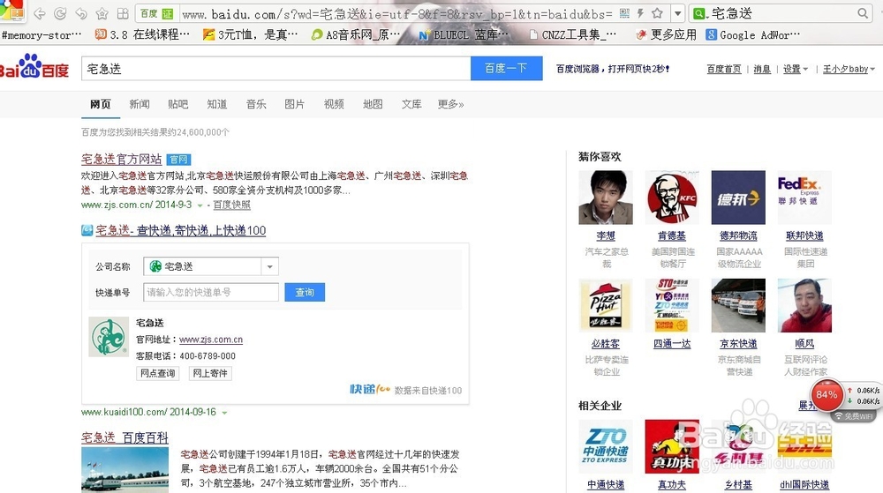Switch to 图片 tab
883x493 pixels.
(295, 104)
